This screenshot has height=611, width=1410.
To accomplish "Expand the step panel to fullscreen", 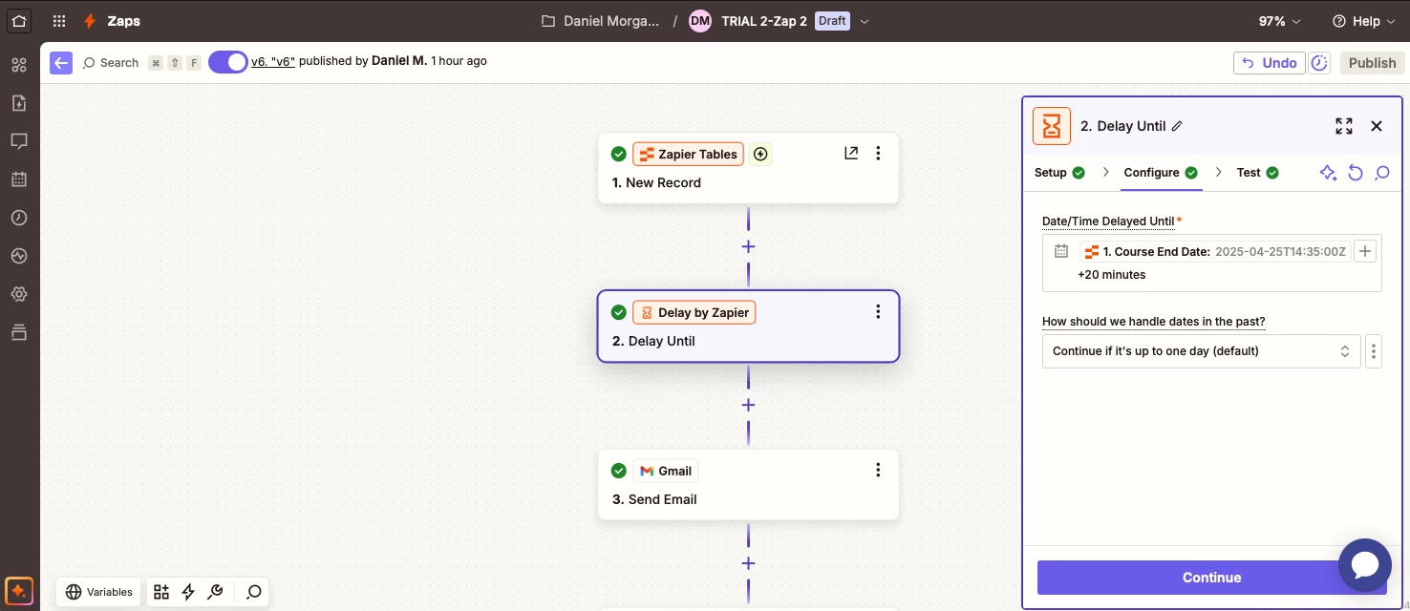I will pos(1344,126).
